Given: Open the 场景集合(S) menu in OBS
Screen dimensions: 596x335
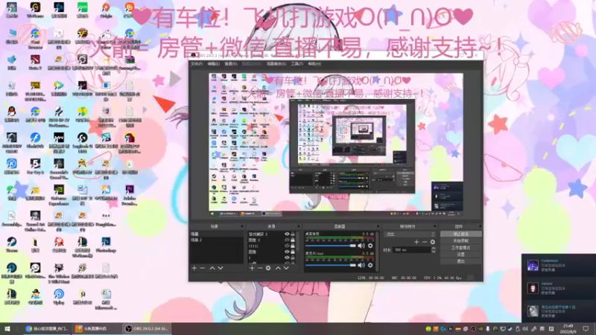Looking at the screenshot, I should pyautogui.click(x=276, y=64).
